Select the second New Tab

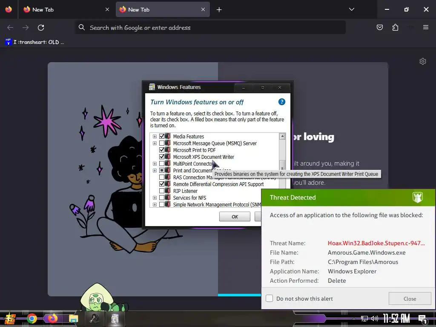click(163, 9)
